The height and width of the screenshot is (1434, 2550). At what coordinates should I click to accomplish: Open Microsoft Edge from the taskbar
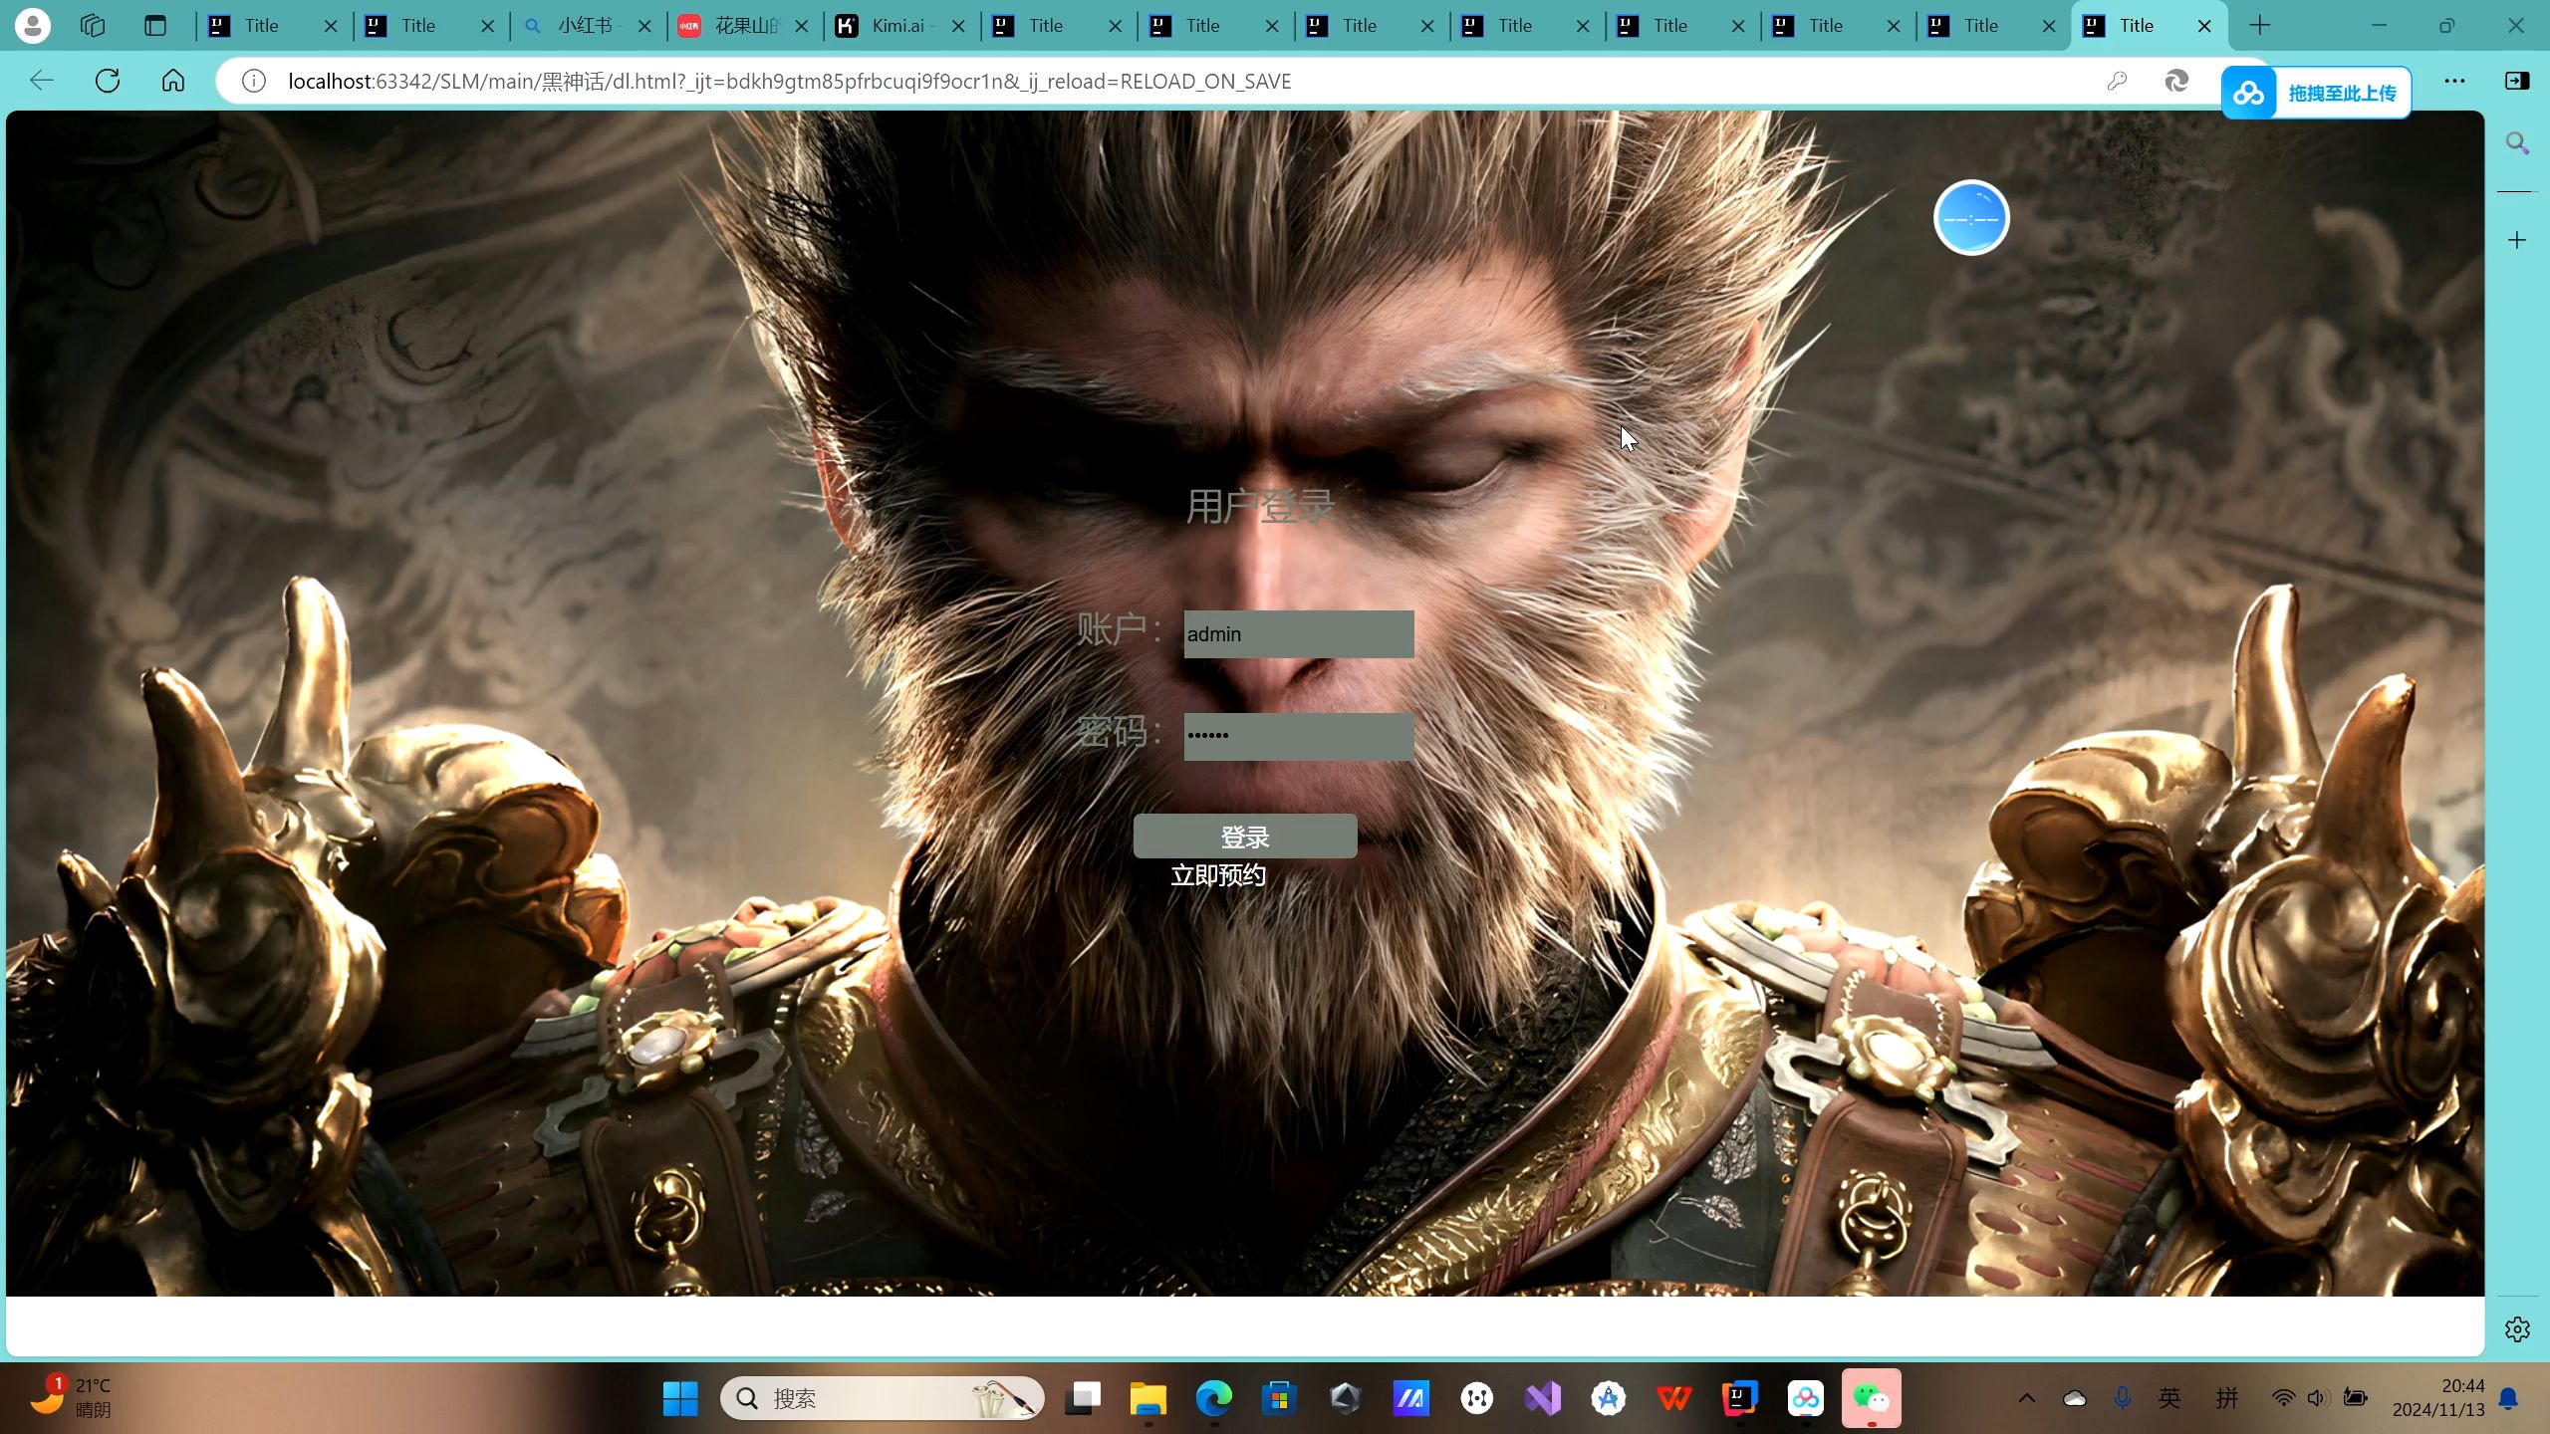[x=1213, y=1398]
